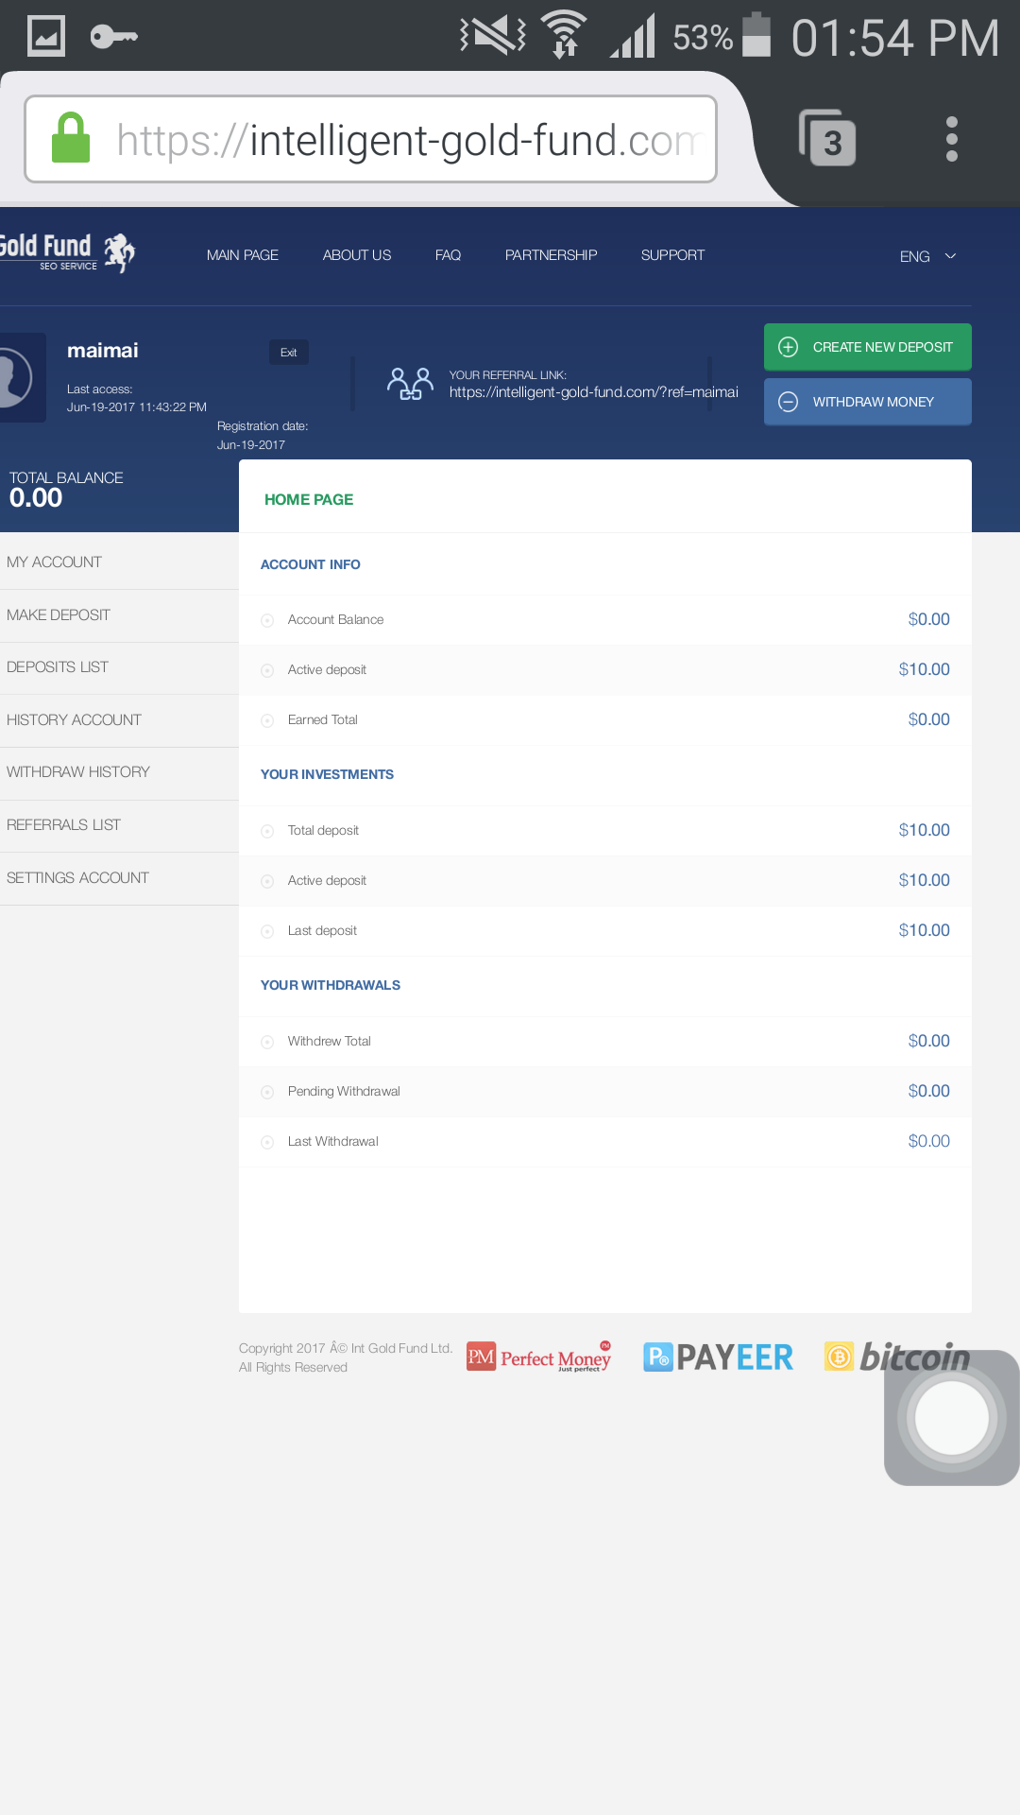The height and width of the screenshot is (1815, 1020).
Task: Click the YOUR INVESTMENTS section heading
Action: (327, 774)
